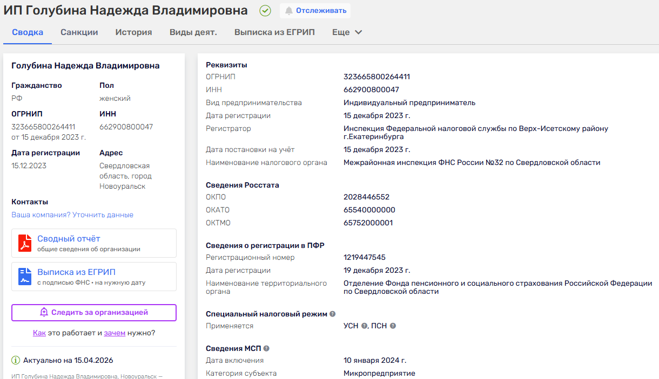Click the Как link
This screenshot has width=659, height=379.
pyautogui.click(x=39, y=333)
